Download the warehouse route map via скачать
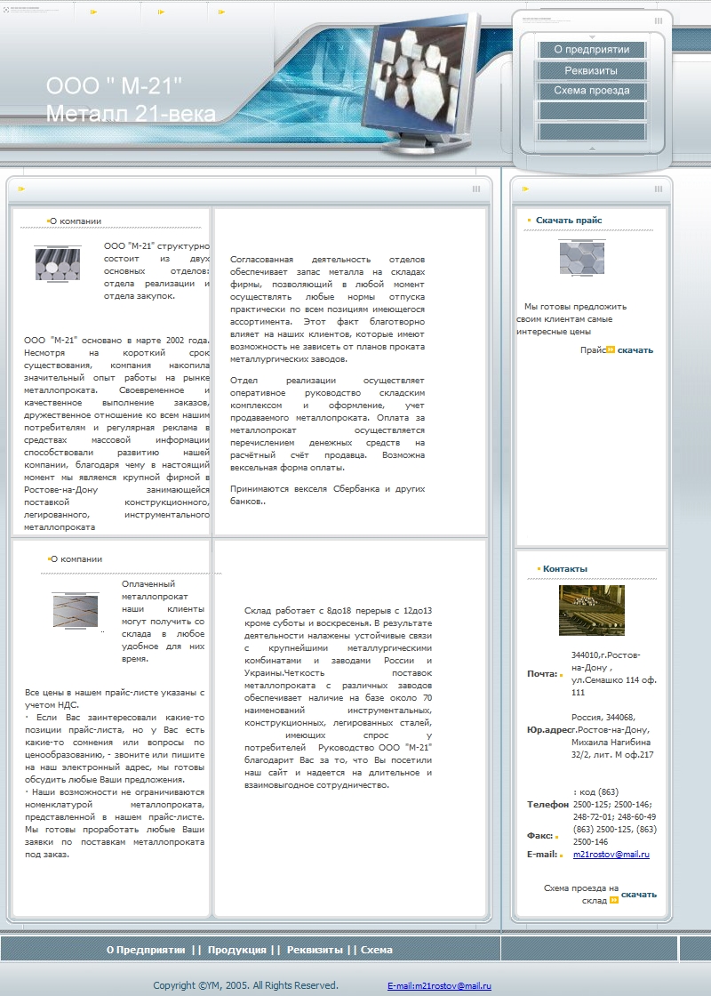711x996 pixels. click(x=639, y=895)
